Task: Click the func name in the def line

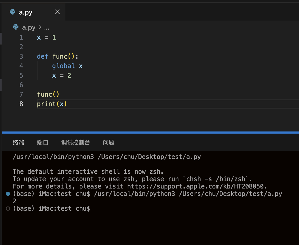Action: coord(60,56)
